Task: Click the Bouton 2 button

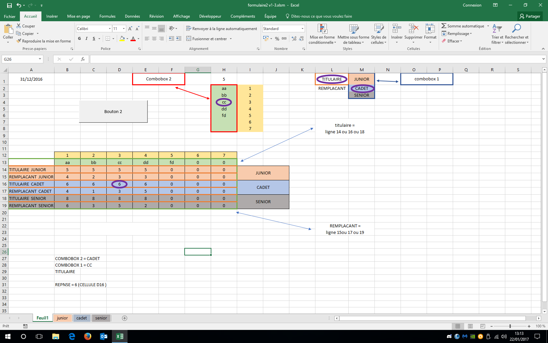Action: (113, 111)
